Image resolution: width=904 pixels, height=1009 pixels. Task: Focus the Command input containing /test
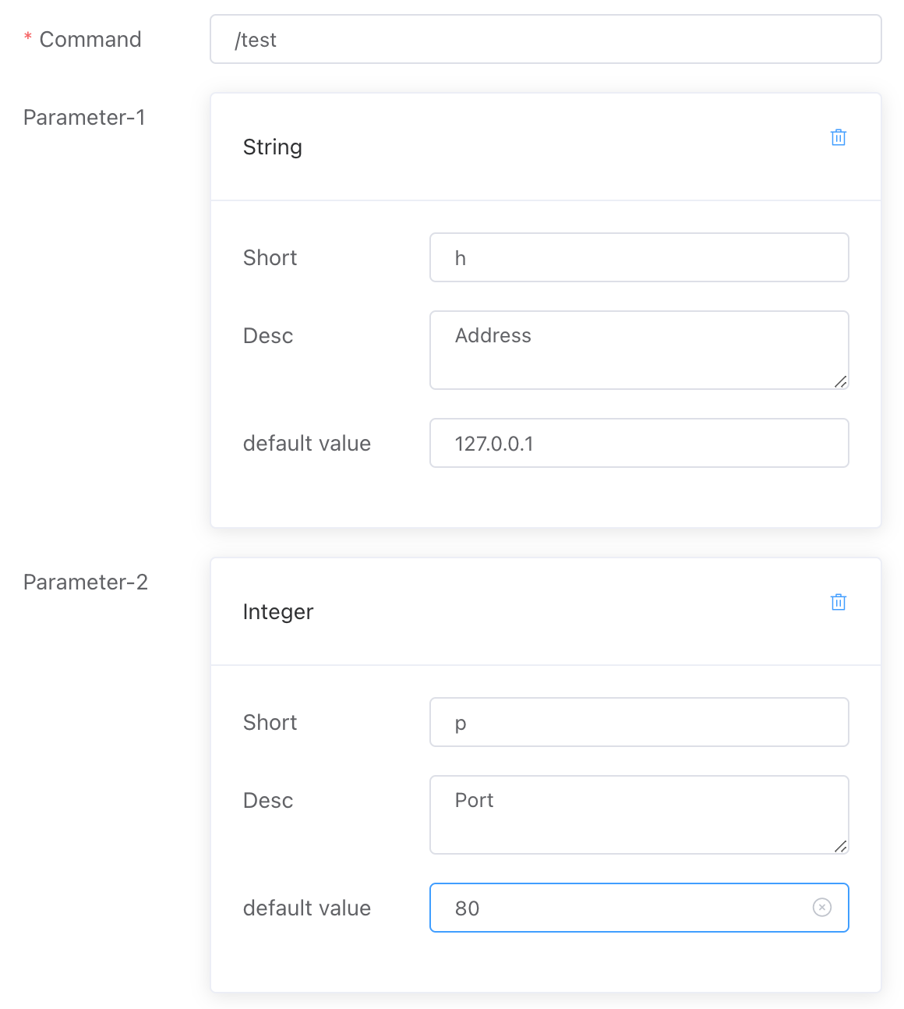pyautogui.click(x=546, y=40)
